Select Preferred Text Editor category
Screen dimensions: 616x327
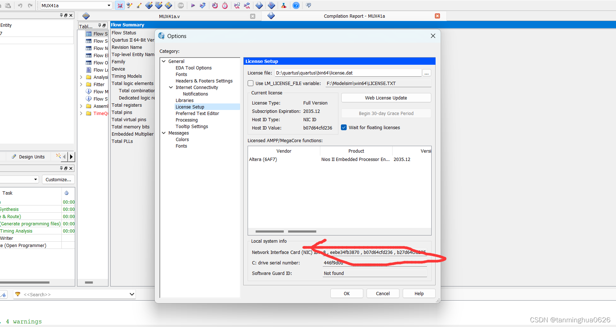[x=197, y=113]
